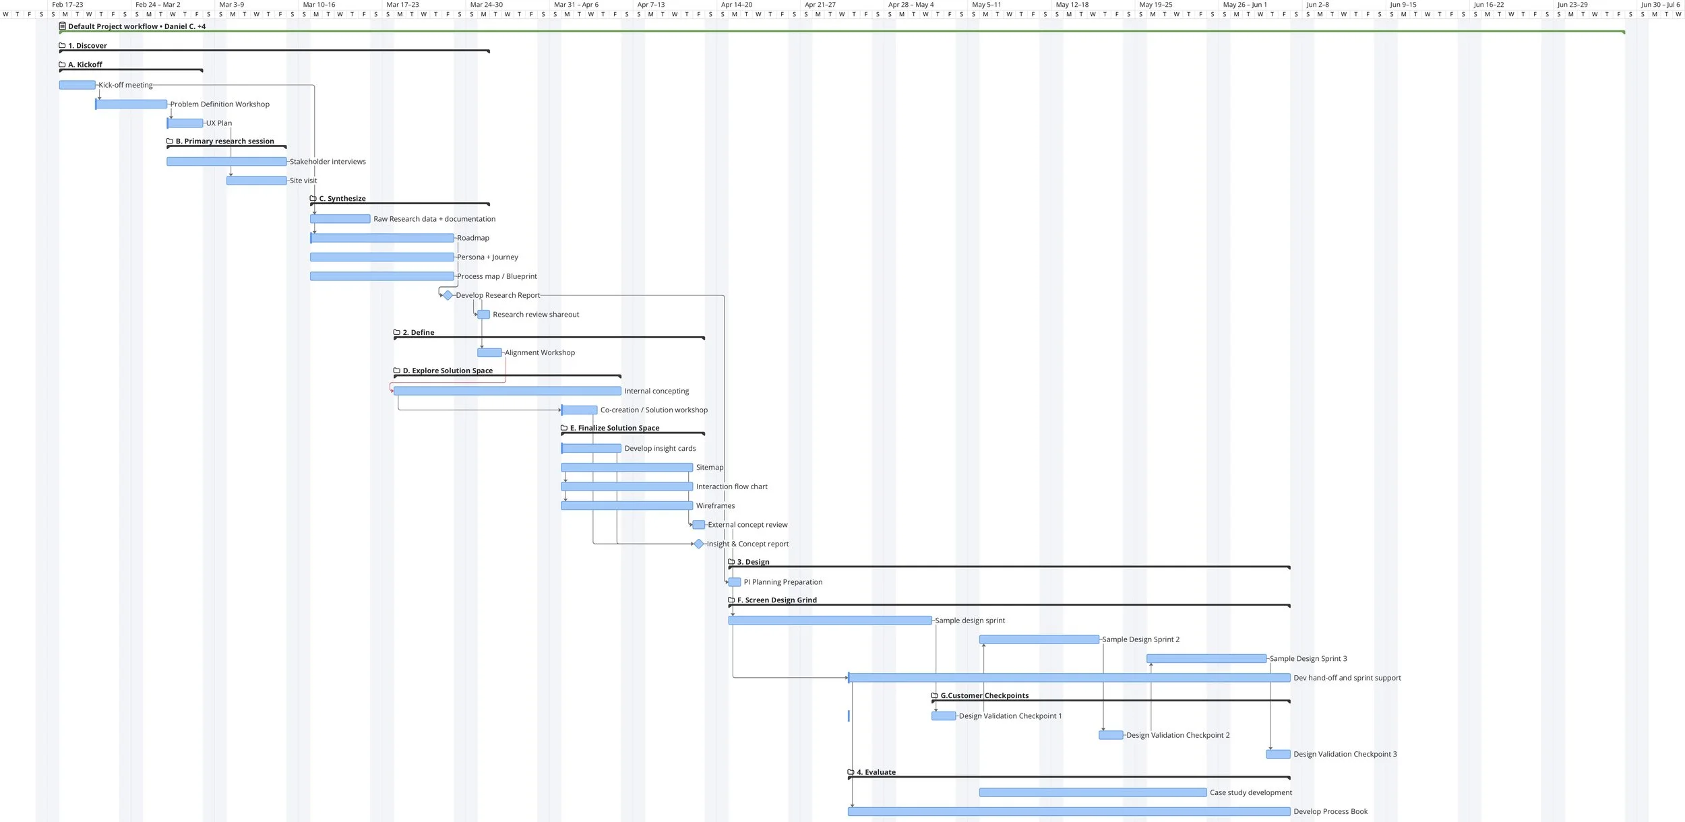Collapse the F. Screen Design Grind group
The height and width of the screenshot is (822, 1685).
(731, 600)
